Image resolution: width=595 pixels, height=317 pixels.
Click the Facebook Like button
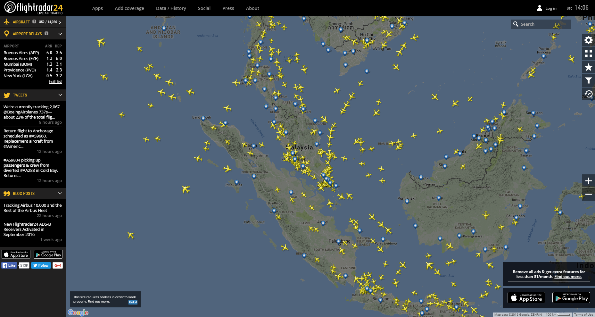[9, 265]
